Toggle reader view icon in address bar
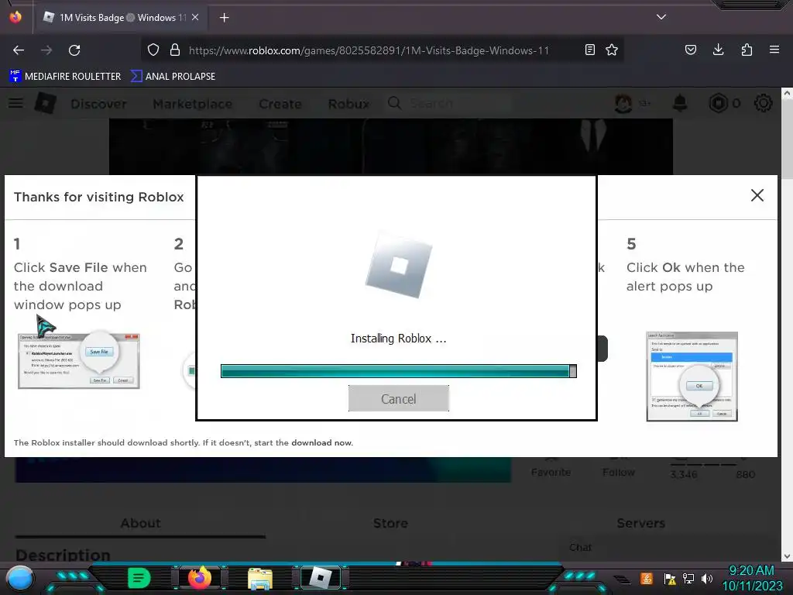This screenshot has height=595, width=793. (589, 50)
